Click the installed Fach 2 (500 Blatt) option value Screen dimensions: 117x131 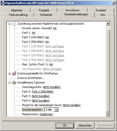click(x=43, y=92)
